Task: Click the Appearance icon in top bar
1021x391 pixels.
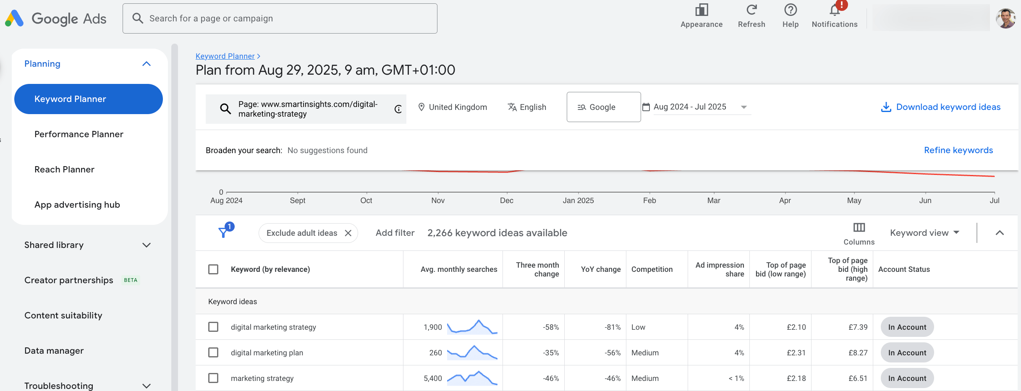Action: 701,10
